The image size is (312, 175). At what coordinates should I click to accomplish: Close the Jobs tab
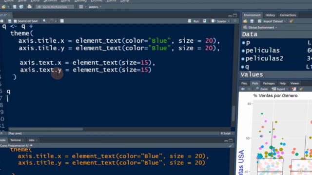[x=37, y=140]
